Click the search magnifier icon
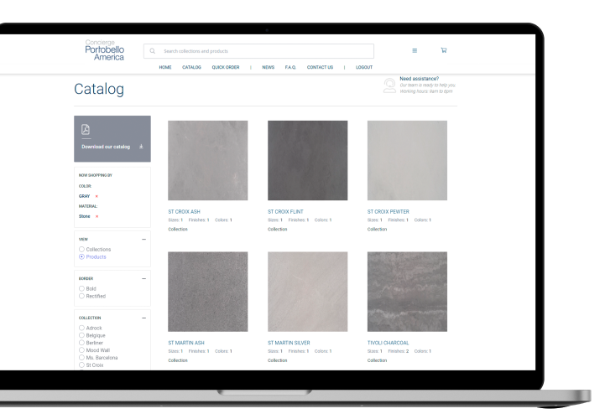This screenshot has width=605, height=419. [153, 51]
